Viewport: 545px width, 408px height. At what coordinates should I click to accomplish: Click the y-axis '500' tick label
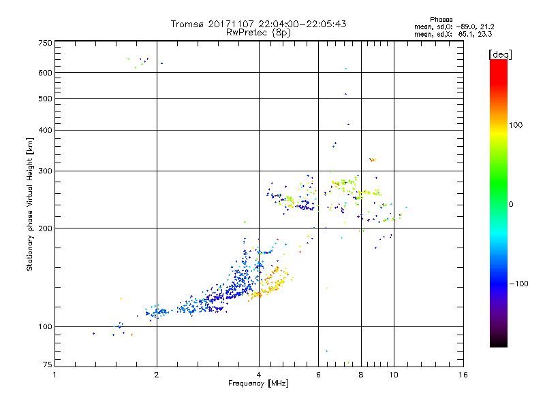tap(45, 99)
